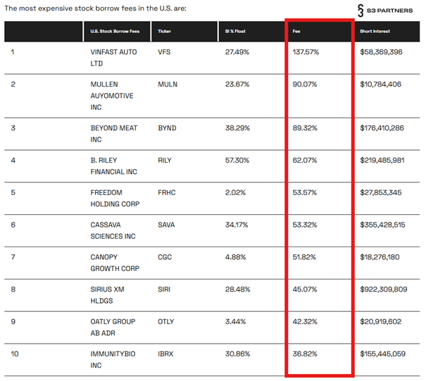Screen dimensions: 426x381
Task: Select the Ticker column header
Action: 165,32
